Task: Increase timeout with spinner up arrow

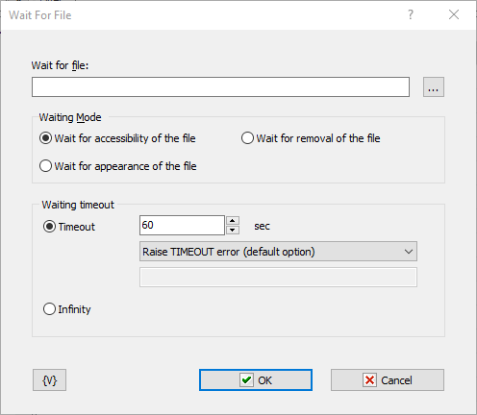Action: (233, 221)
